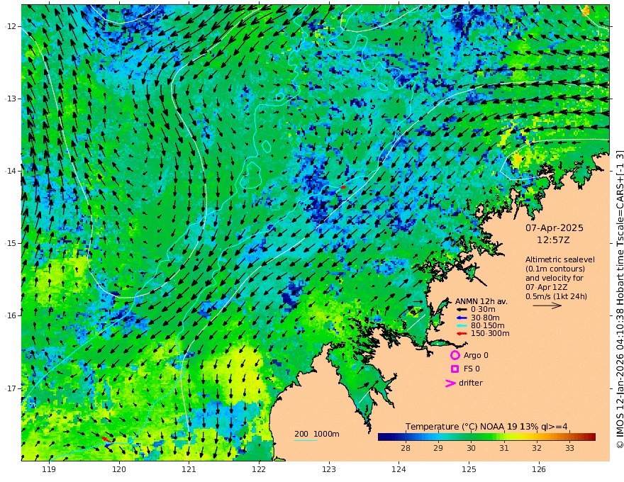Click the cyan 200m isobath legend line

pyautogui.click(x=306, y=440)
